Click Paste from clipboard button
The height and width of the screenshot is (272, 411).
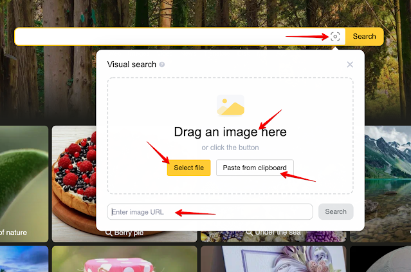point(255,168)
